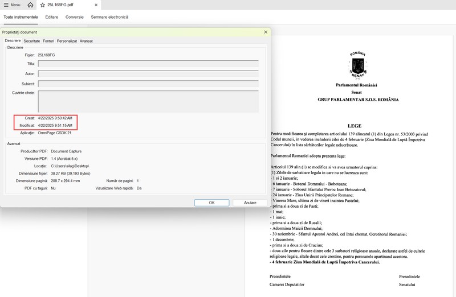Select the Vizualizare Web rapidă value Da

point(139,188)
